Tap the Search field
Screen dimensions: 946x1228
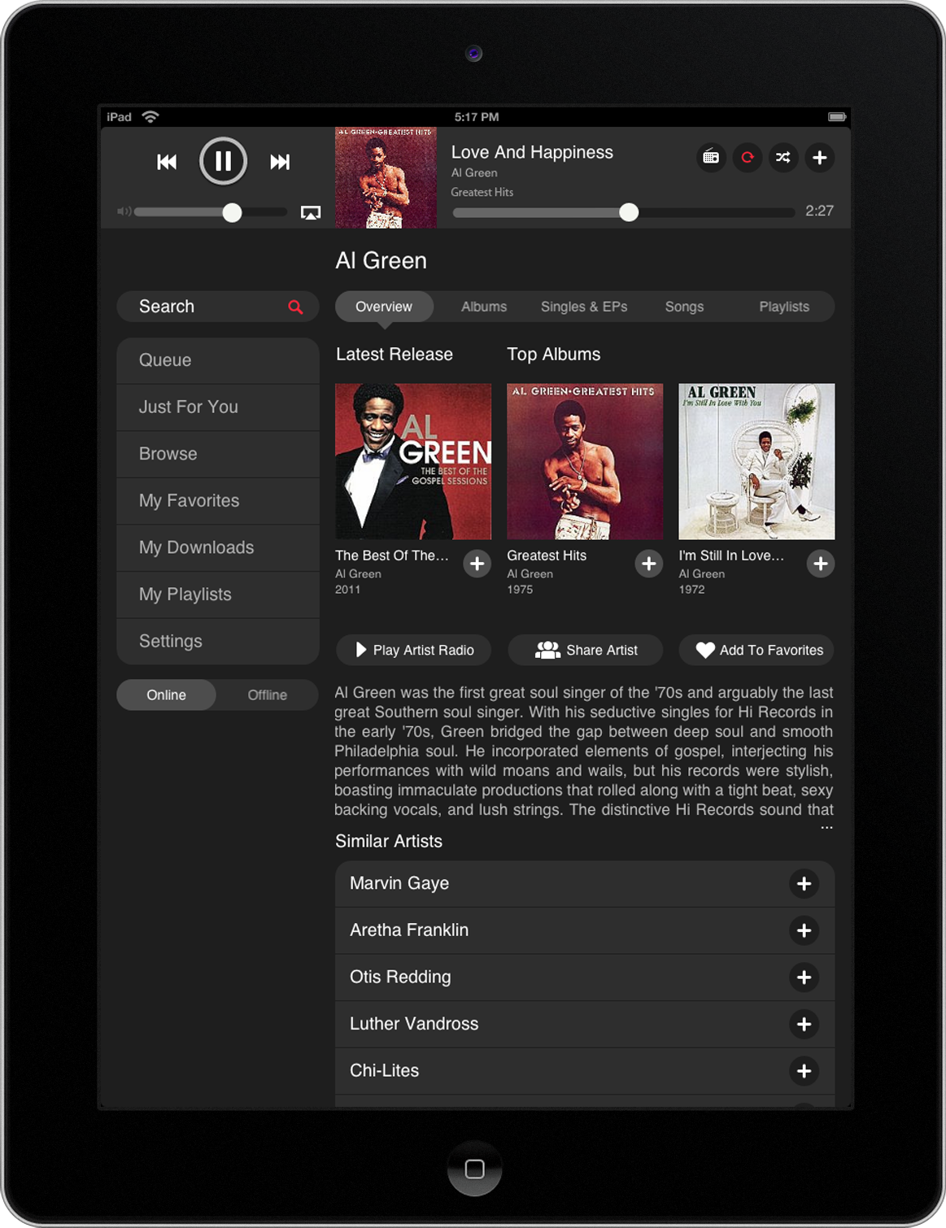(217, 307)
